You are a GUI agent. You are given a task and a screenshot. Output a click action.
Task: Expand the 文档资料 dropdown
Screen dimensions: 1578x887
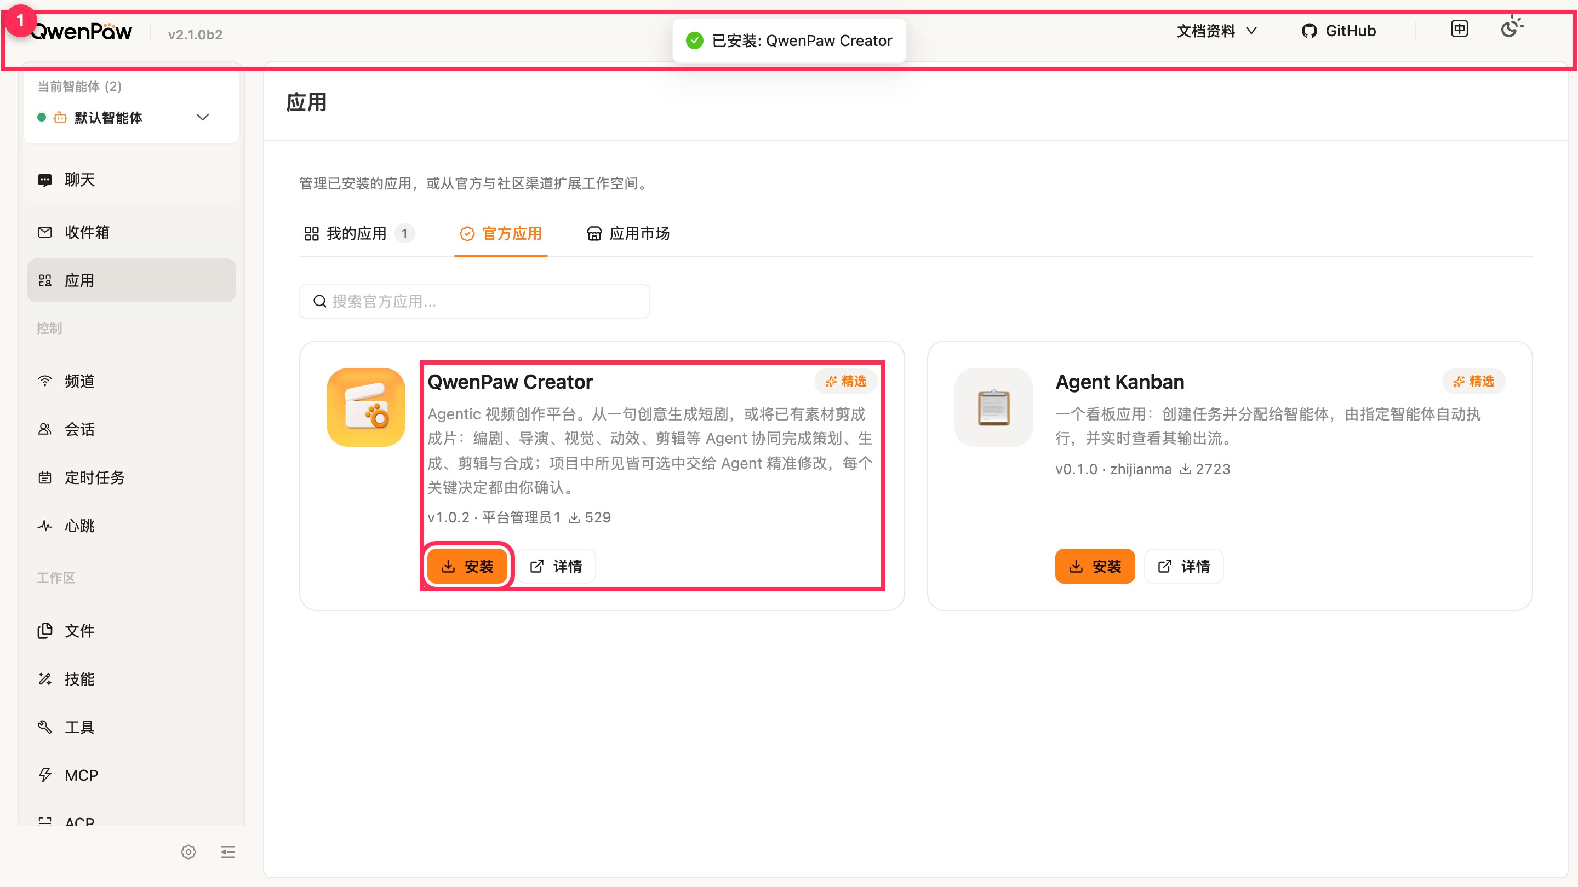[1216, 31]
